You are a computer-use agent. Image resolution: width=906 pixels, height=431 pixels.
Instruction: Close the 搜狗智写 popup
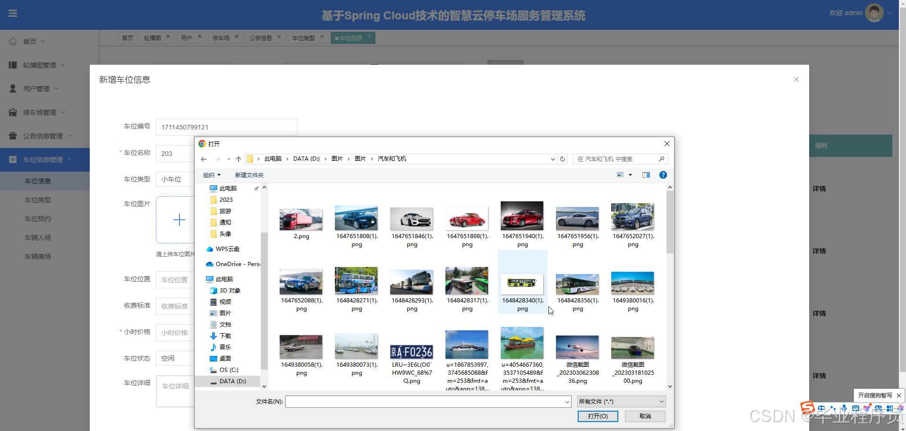[899, 396]
